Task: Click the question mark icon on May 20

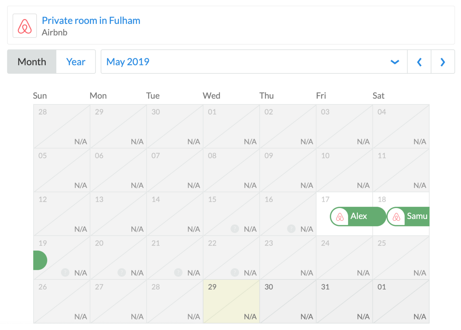Action: tap(122, 272)
